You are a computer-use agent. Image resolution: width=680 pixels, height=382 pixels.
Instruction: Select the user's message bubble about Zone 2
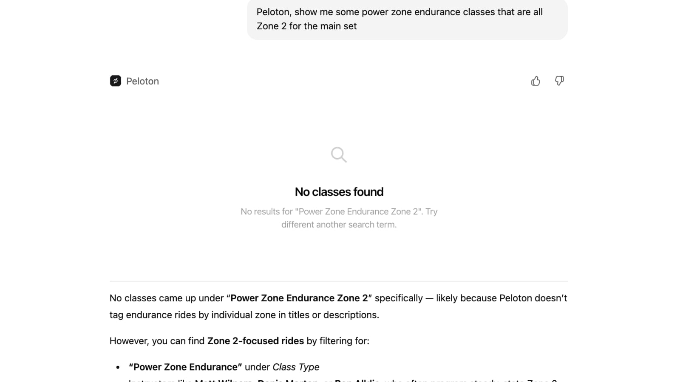click(407, 19)
